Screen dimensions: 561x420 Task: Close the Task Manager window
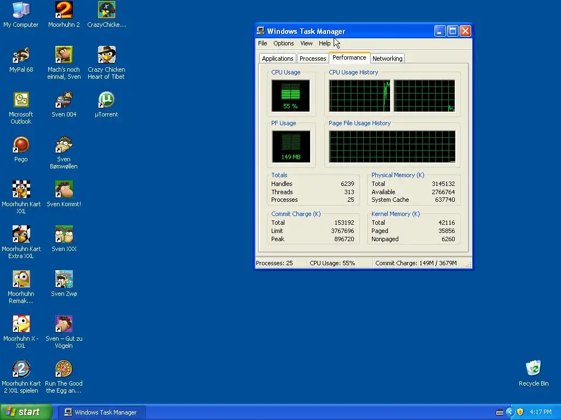[x=465, y=31]
